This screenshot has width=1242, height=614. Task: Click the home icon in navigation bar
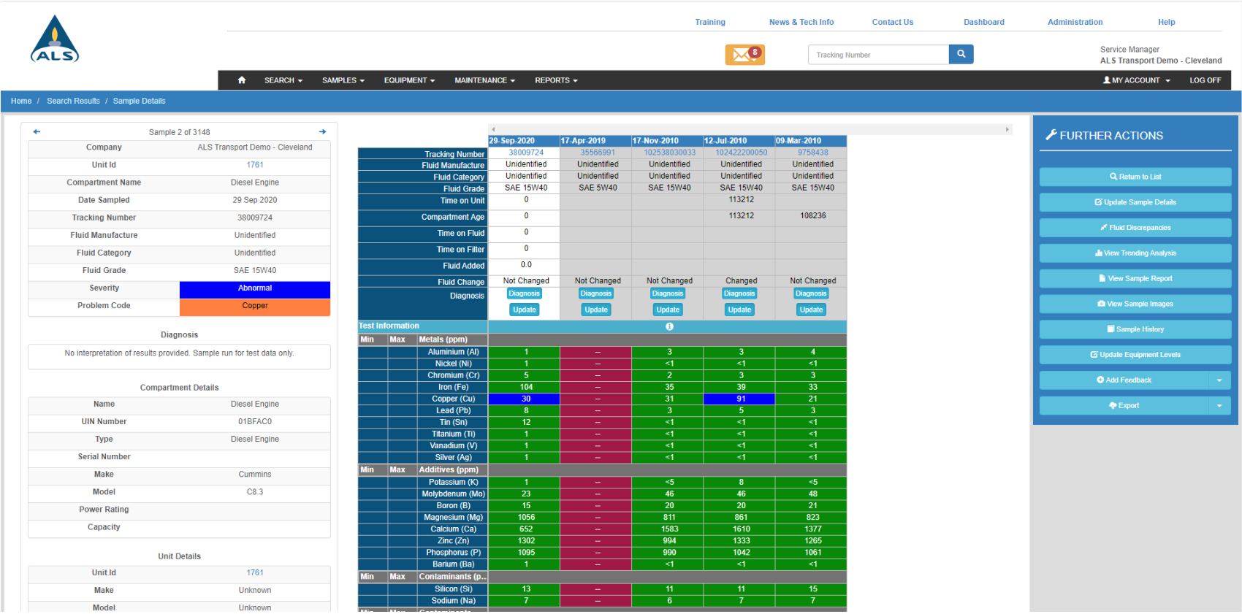coord(242,80)
